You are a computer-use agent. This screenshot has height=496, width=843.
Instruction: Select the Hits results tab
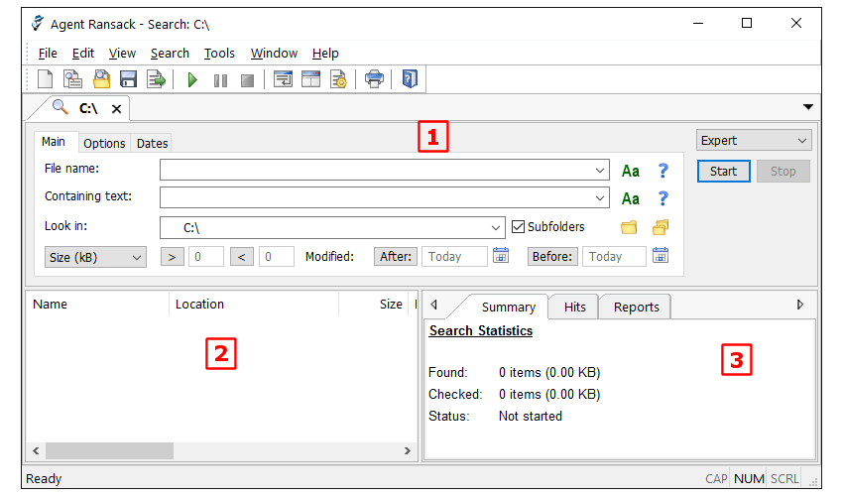click(574, 308)
